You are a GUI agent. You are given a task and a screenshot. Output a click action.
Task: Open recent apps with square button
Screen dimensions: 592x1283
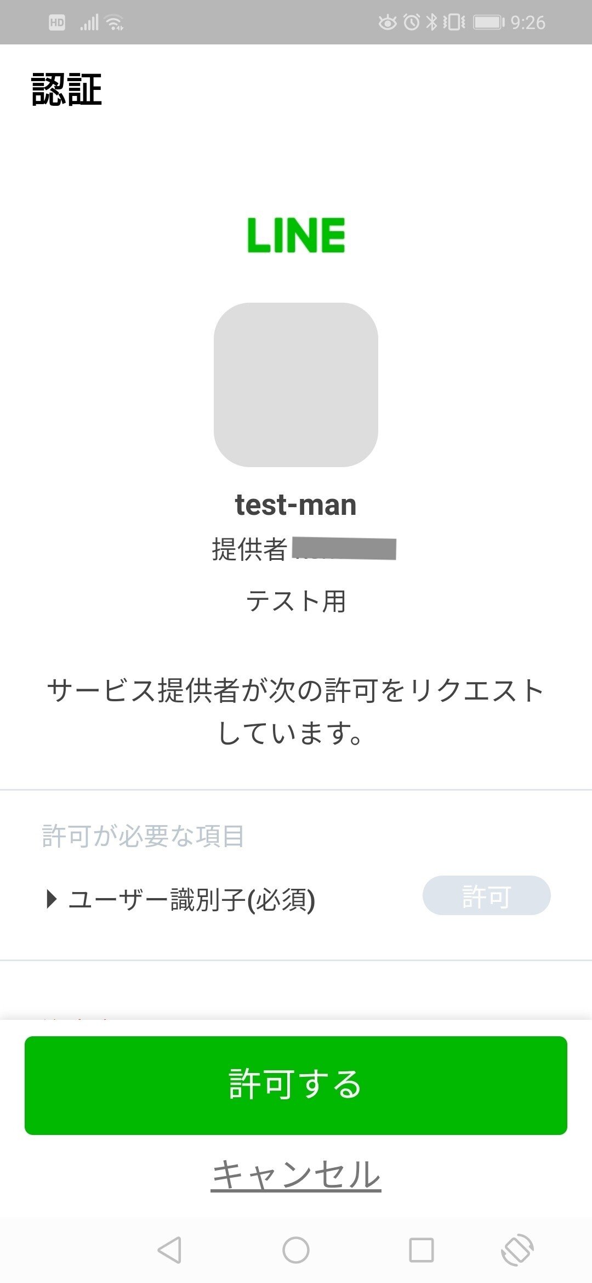(x=421, y=1250)
